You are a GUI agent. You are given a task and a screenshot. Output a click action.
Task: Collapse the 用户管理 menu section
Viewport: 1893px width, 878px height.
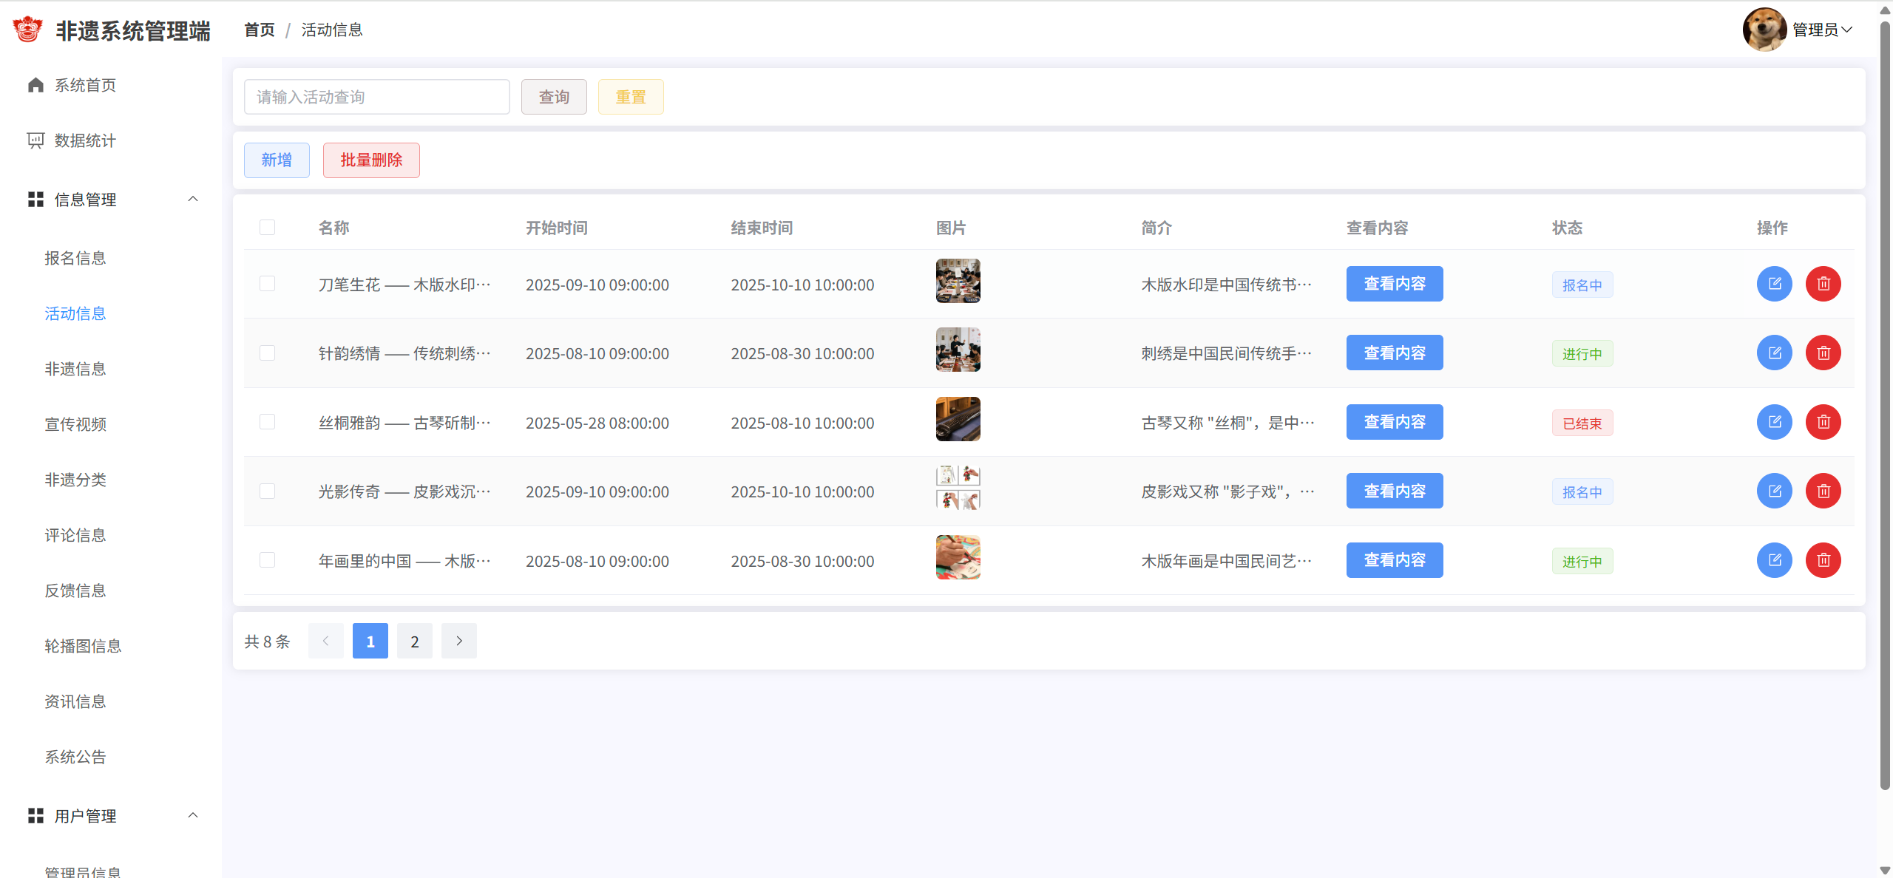pyautogui.click(x=193, y=815)
